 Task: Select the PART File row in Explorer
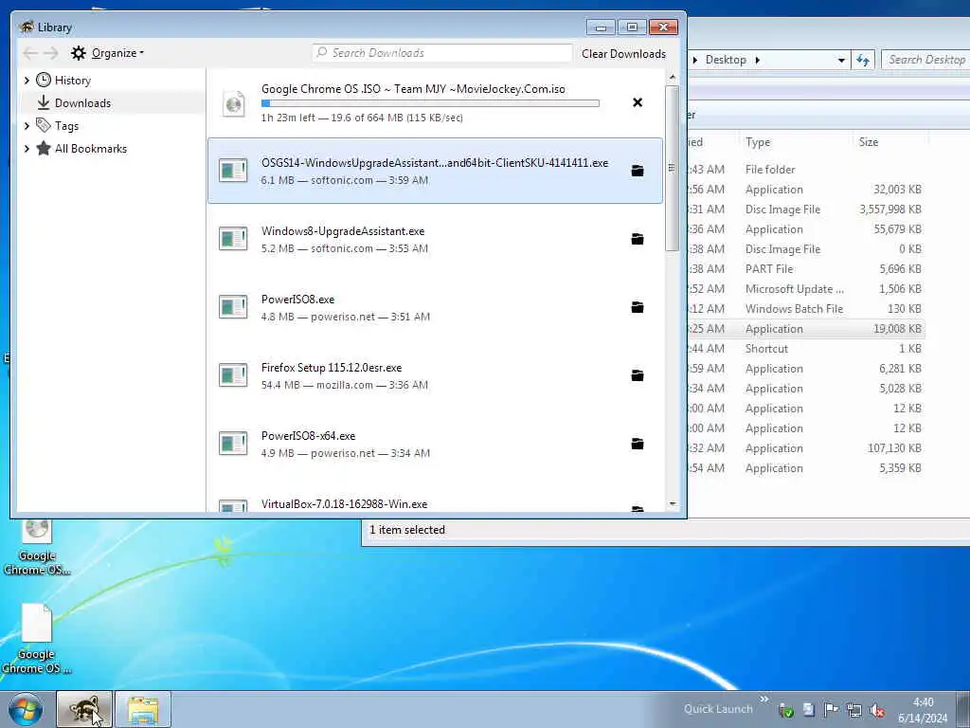[807, 269]
